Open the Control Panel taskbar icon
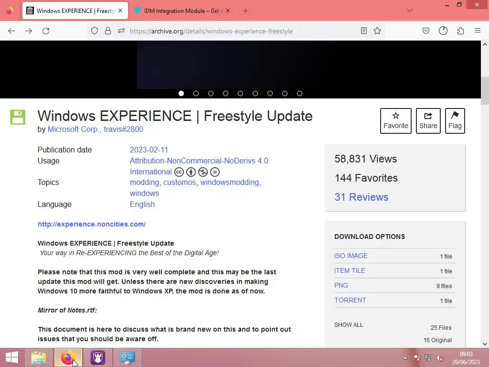 [x=127, y=357]
